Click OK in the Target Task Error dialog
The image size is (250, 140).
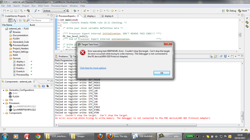click(162, 73)
